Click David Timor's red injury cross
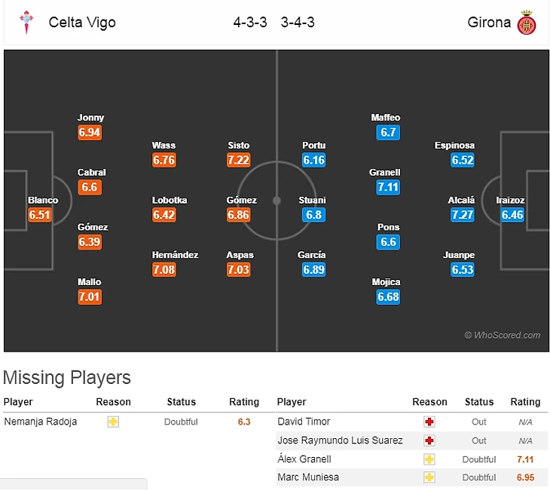 pyautogui.click(x=429, y=422)
